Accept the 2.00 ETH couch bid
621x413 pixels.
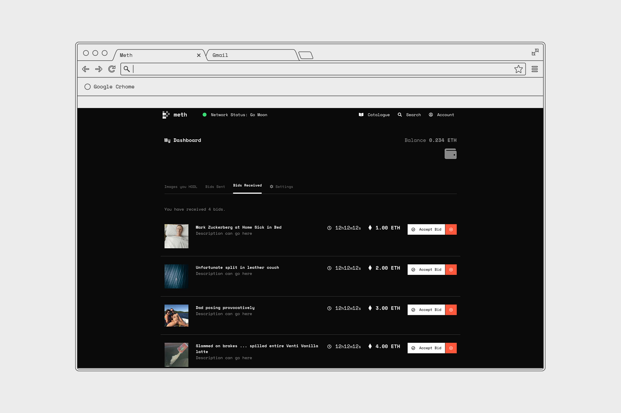(x=426, y=269)
